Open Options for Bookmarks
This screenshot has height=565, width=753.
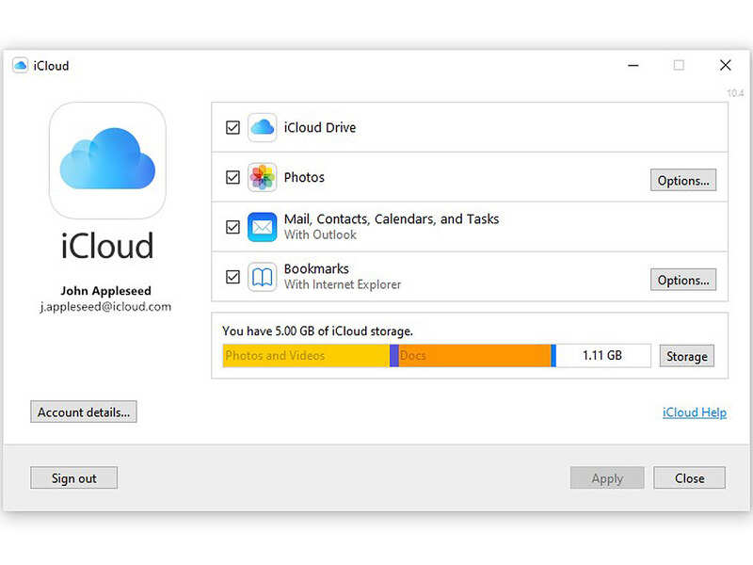[x=683, y=280]
